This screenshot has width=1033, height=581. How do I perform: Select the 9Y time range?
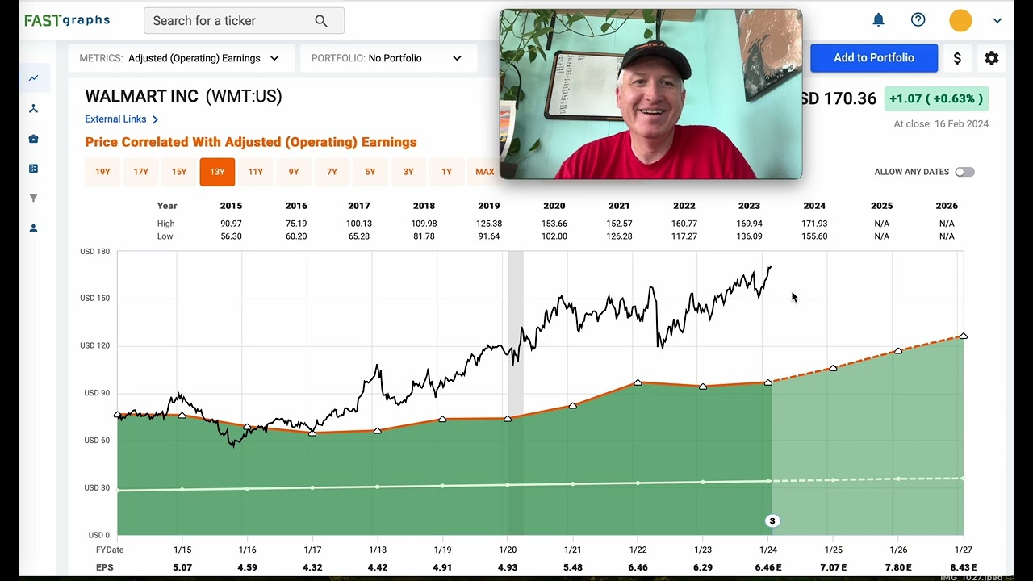pyautogui.click(x=294, y=172)
